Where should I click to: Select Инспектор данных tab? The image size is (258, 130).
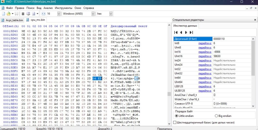coord(185,26)
